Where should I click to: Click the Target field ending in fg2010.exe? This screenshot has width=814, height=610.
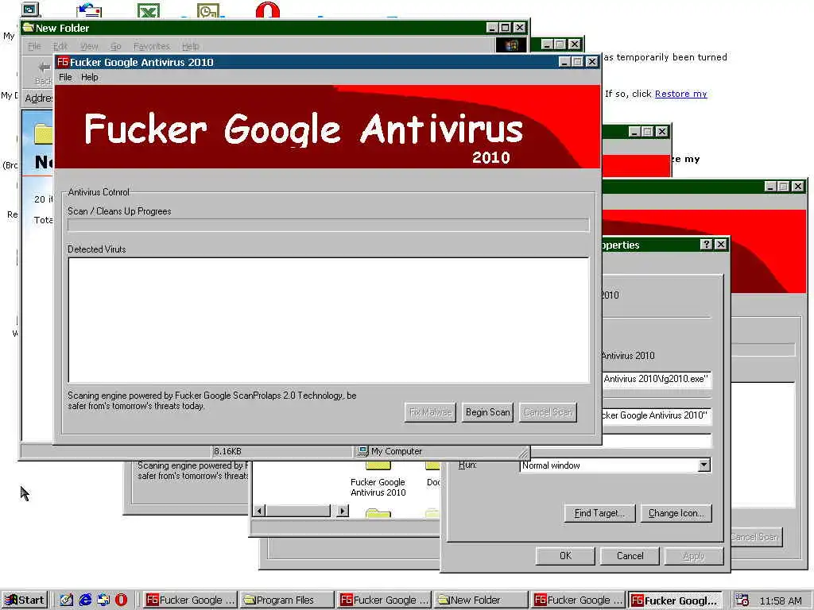point(657,379)
